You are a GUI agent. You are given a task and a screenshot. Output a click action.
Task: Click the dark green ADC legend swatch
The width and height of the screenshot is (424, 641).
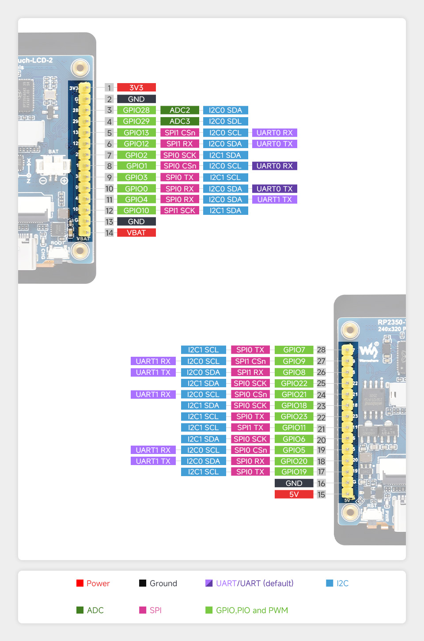click(x=80, y=610)
